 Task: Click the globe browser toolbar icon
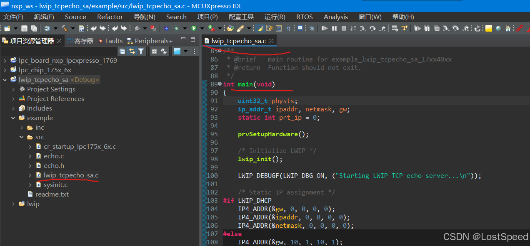coord(498,28)
